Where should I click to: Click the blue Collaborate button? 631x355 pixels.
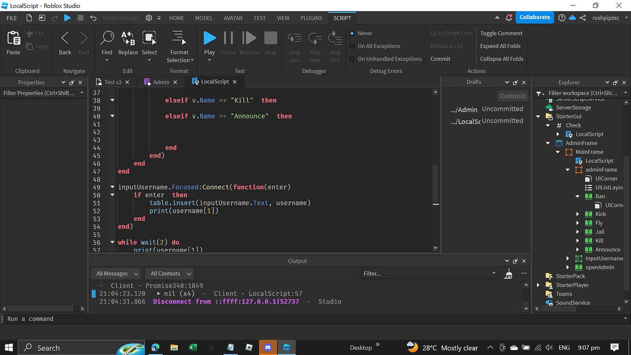[535, 16]
